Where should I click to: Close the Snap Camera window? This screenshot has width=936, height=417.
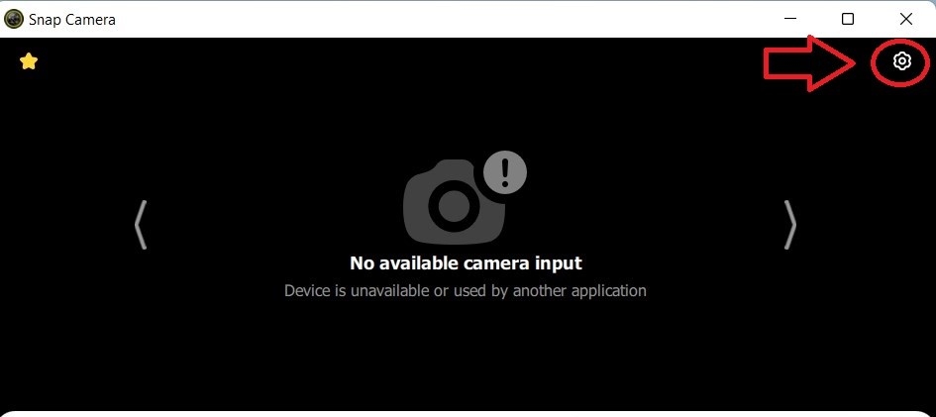(x=905, y=19)
